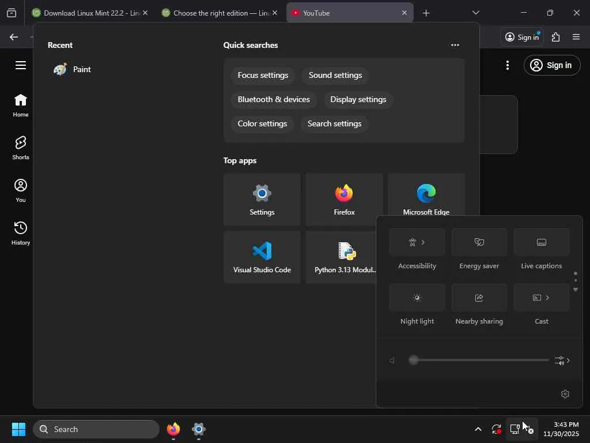Open Paint from the Recent list
Image resolution: width=590 pixels, height=443 pixels.
72,69
